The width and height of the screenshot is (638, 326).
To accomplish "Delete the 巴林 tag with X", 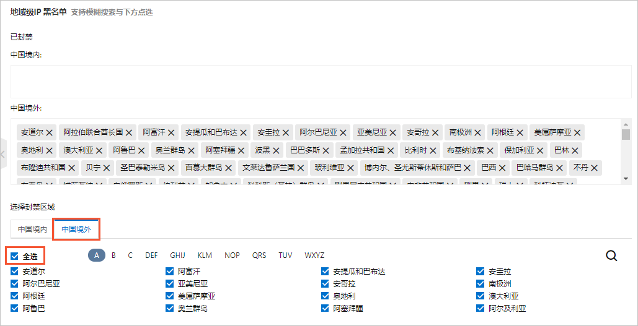I will coord(575,150).
